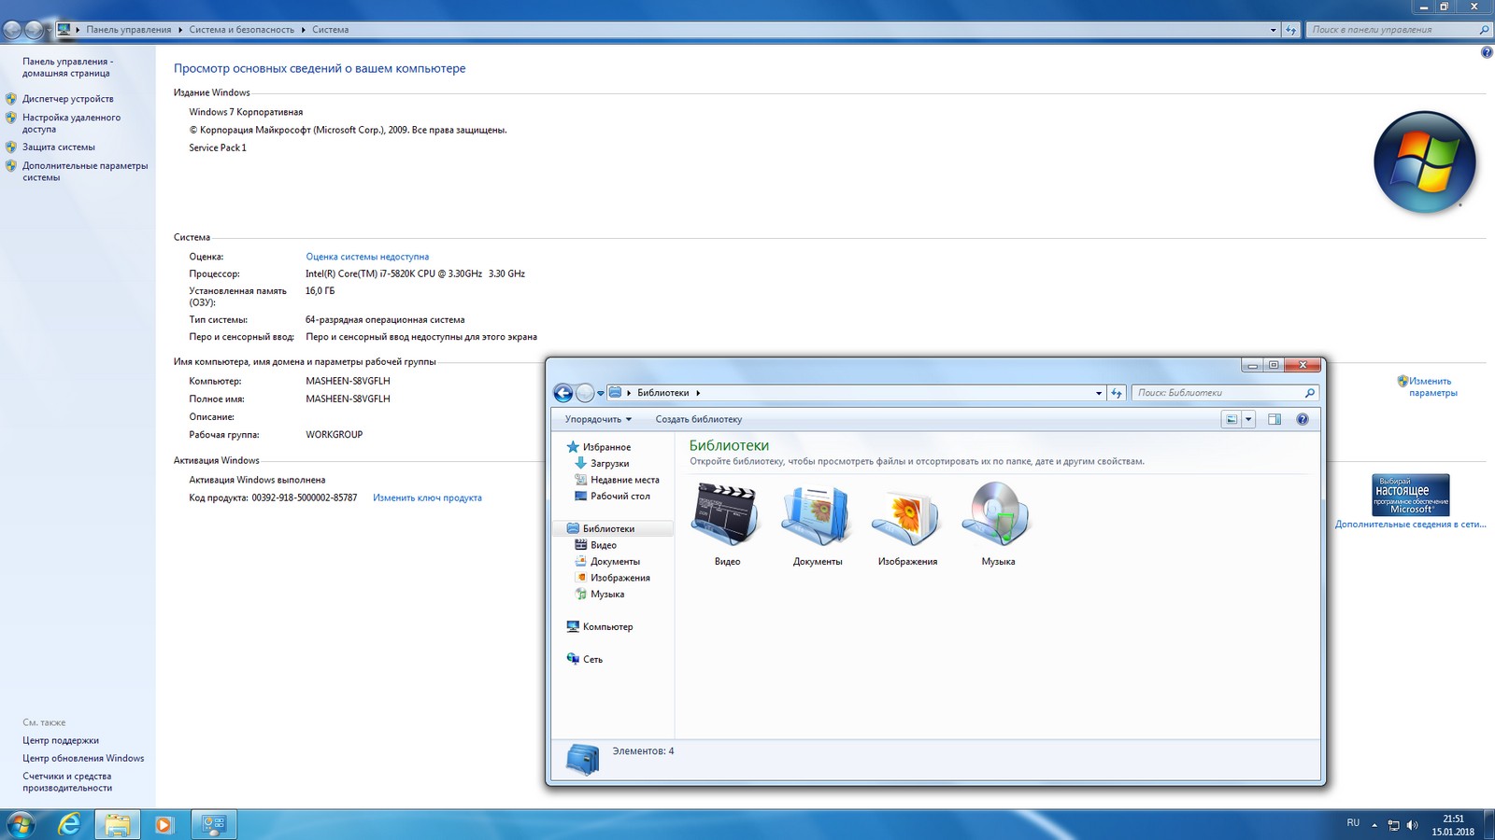Open the Control Panel address bar history dropdown
The width and height of the screenshot is (1495, 840).
pyautogui.click(x=1273, y=30)
